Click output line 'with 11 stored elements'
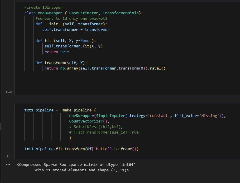 point(82,170)
